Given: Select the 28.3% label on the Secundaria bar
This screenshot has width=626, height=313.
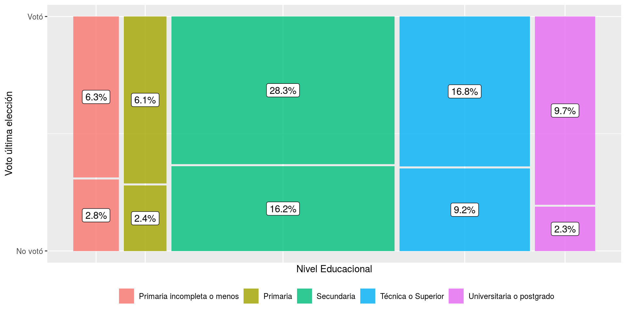Looking at the screenshot, I should click(283, 91).
